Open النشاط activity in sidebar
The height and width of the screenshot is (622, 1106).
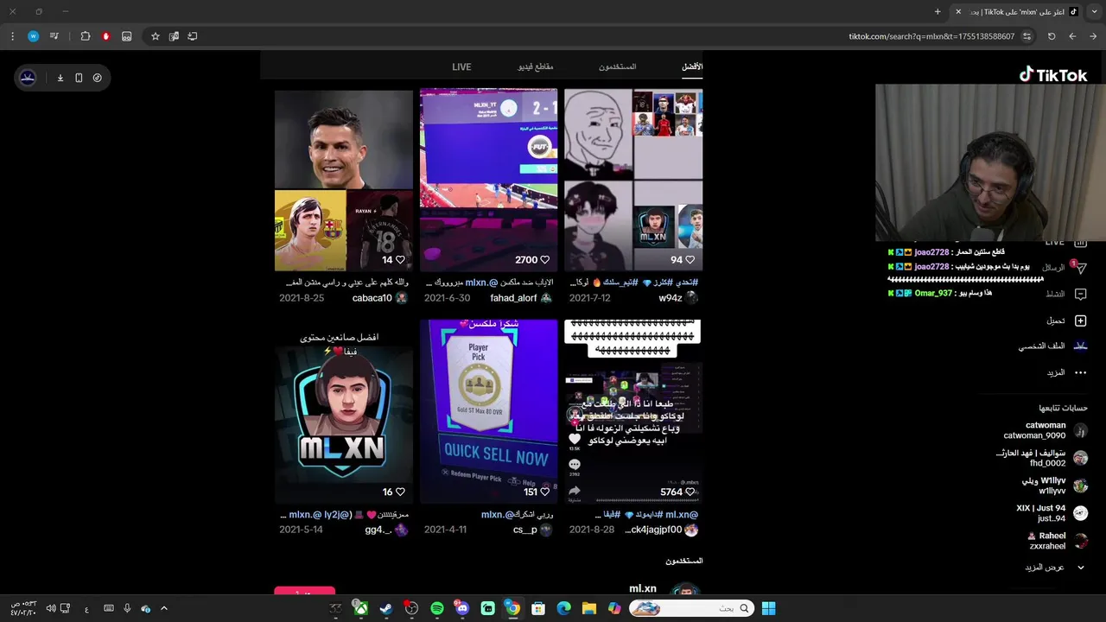click(1066, 294)
